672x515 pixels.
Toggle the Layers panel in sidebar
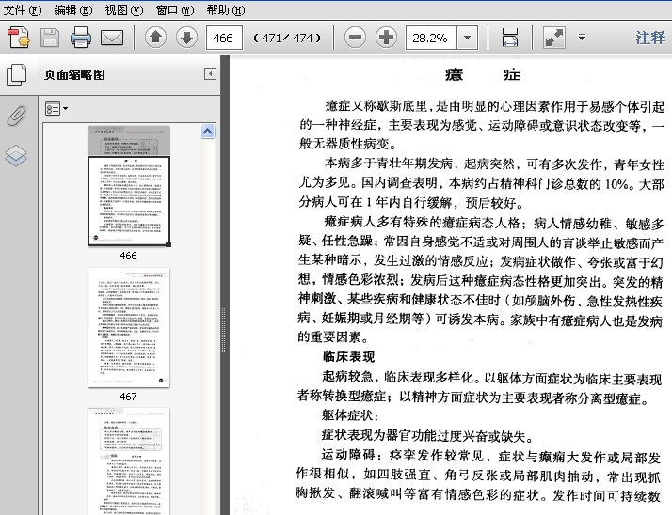point(16,155)
